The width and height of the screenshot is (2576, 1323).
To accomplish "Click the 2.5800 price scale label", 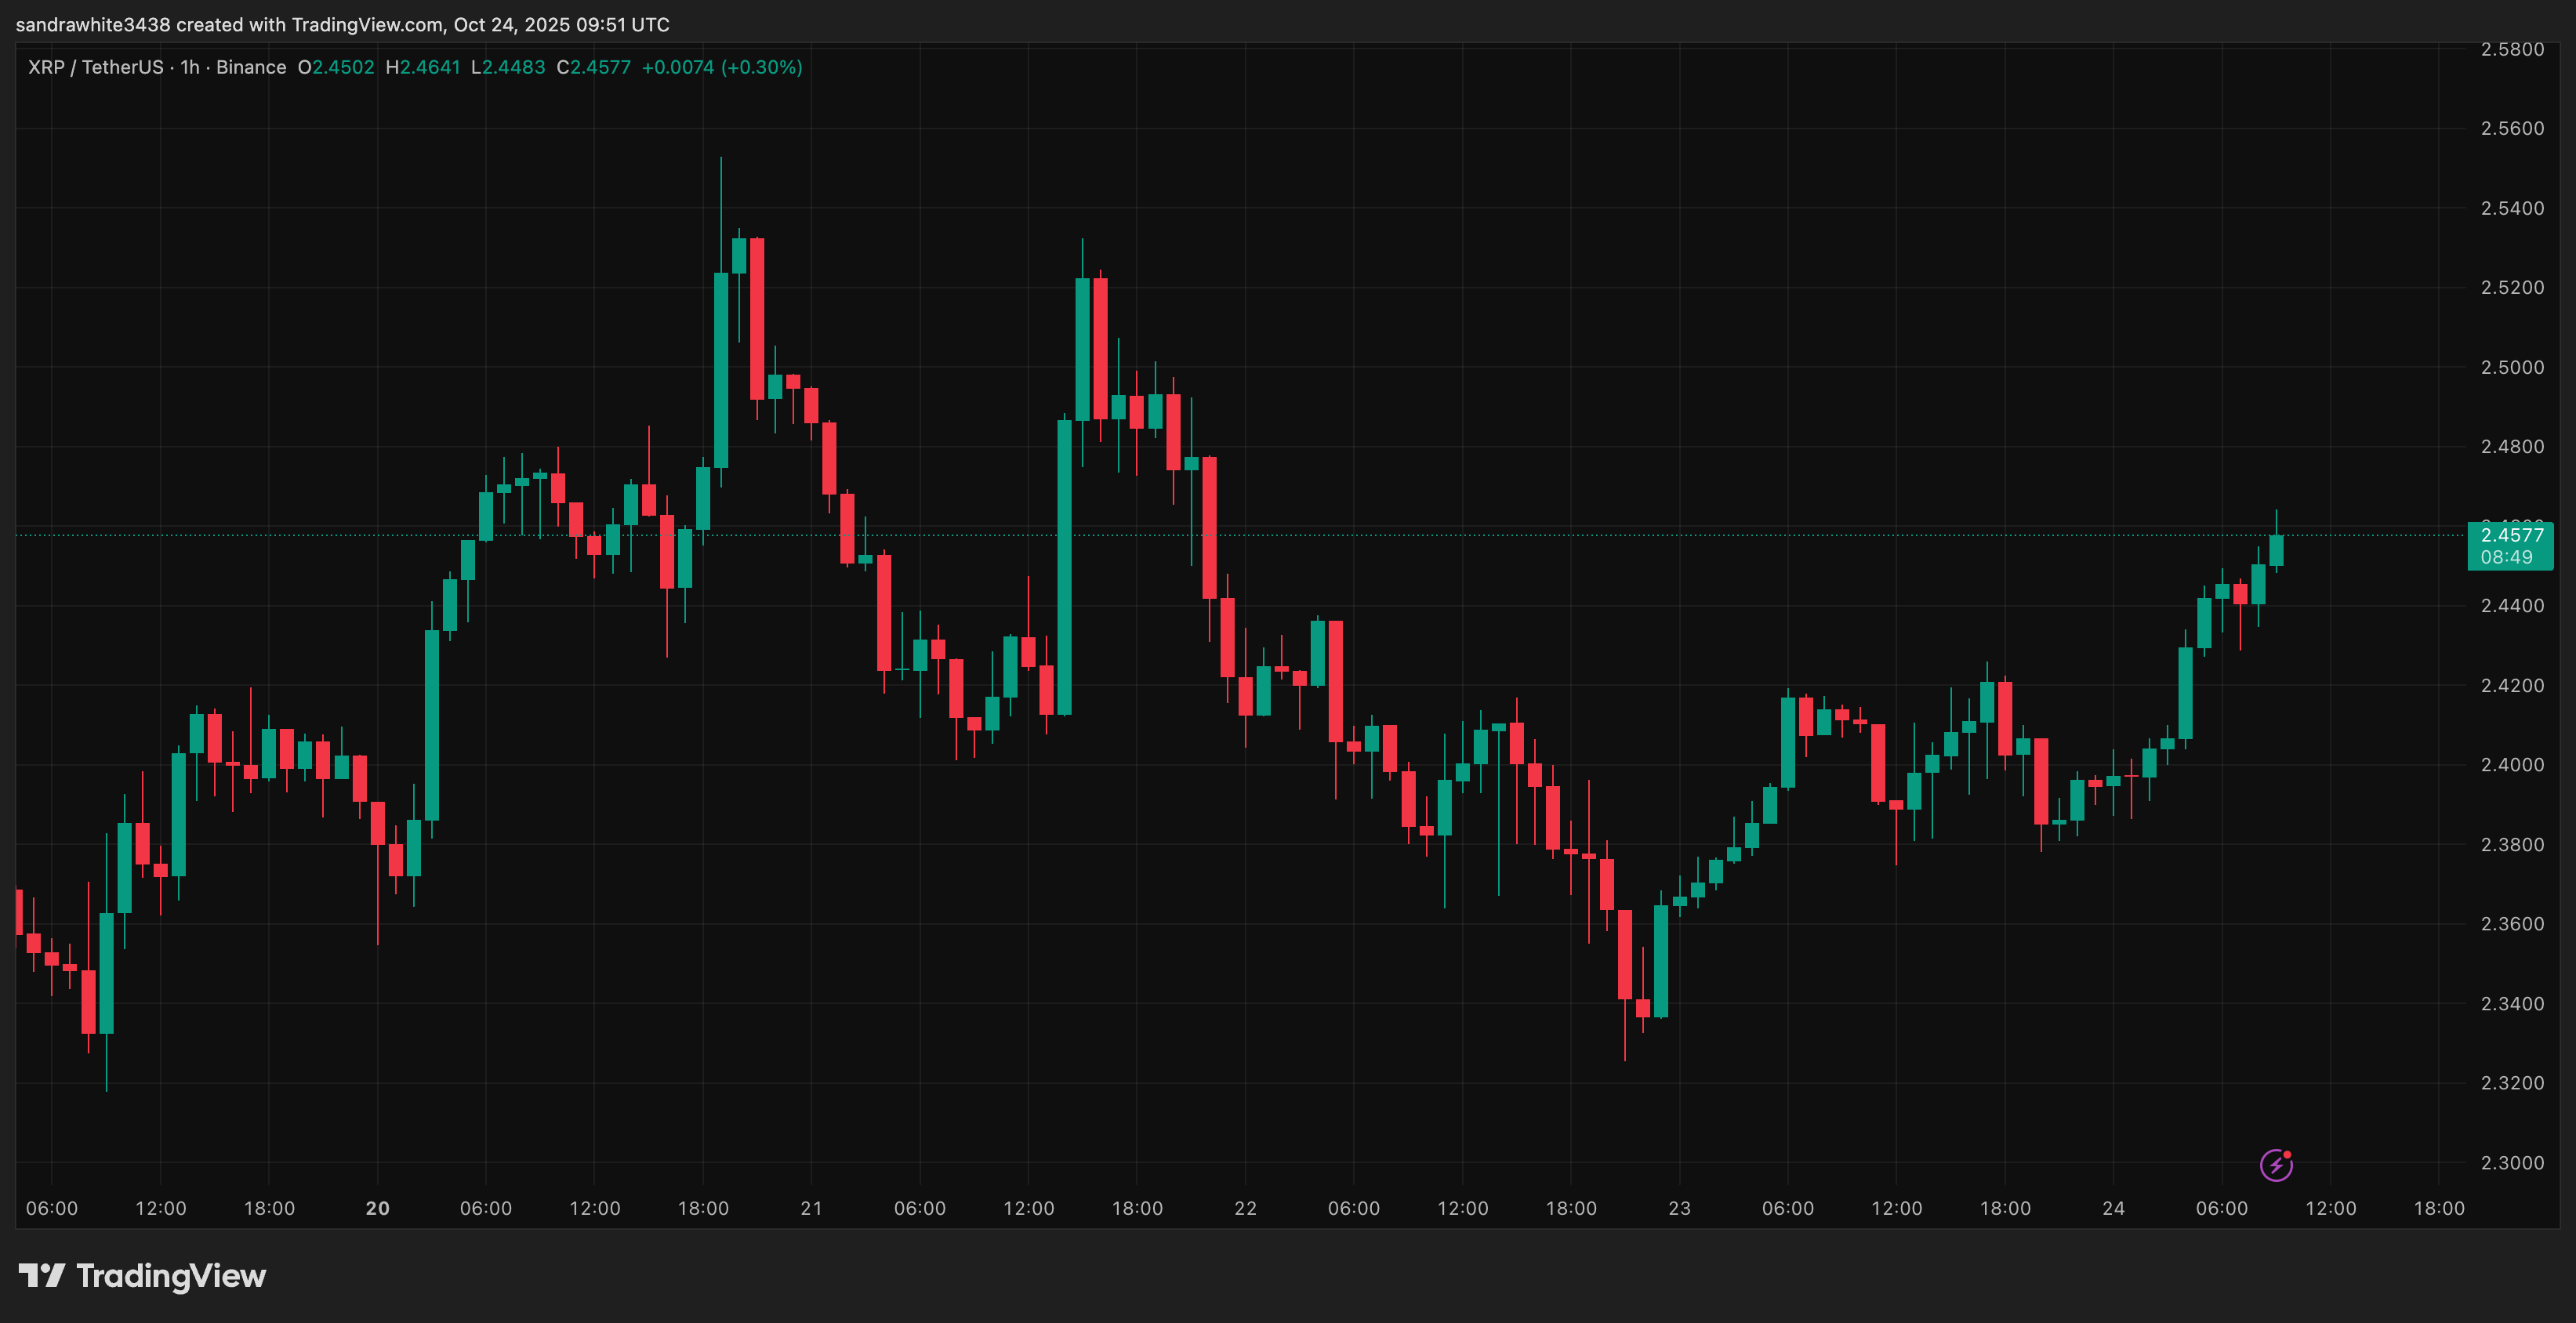I will click(x=2512, y=49).
